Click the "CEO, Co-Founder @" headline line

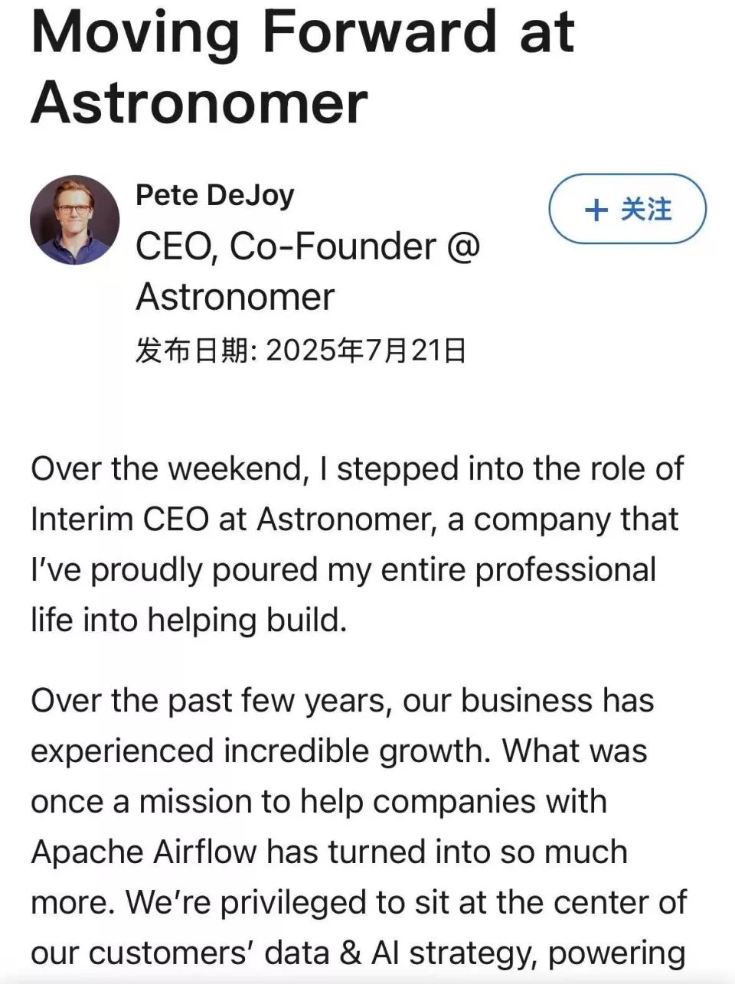308,247
